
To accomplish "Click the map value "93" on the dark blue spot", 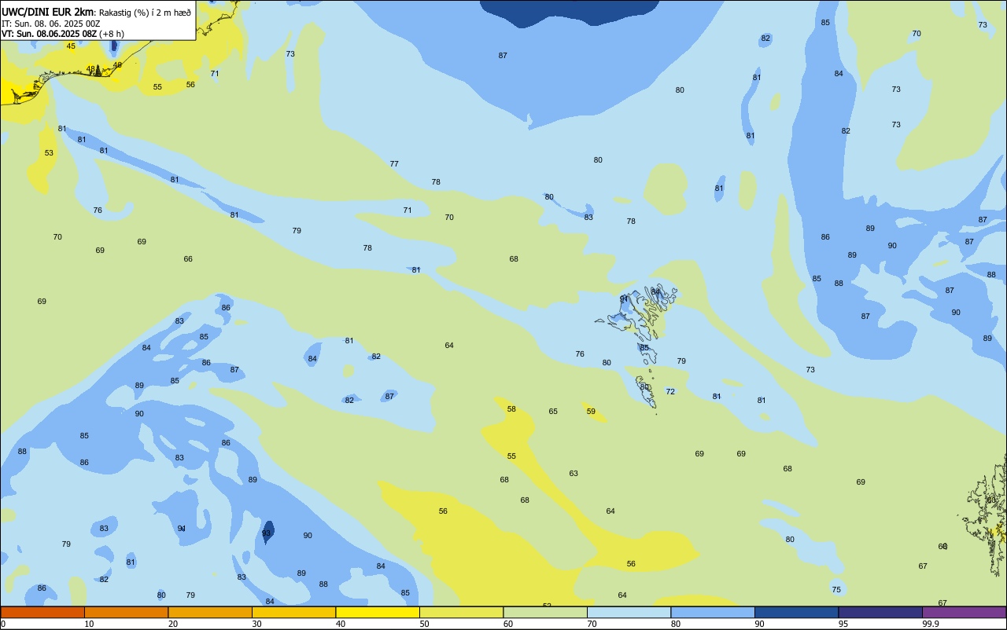I will point(266,533).
